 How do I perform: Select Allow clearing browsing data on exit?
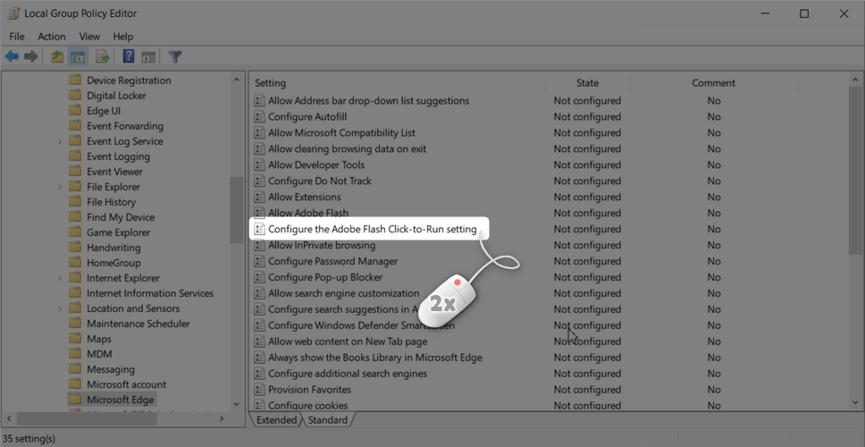pyautogui.click(x=347, y=149)
